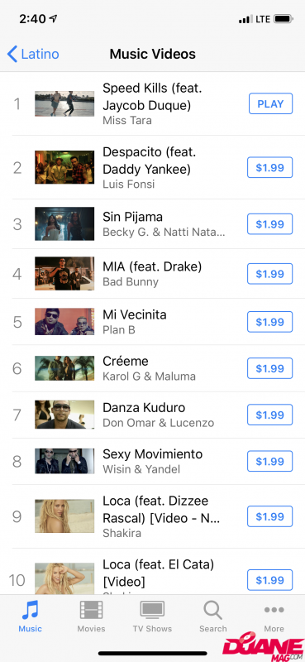The image size is (305, 662).
Task: Tap the battery indicator in status bar
Action: tap(283, 19)
